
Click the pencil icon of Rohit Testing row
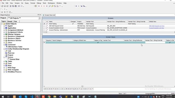(47, 24)
